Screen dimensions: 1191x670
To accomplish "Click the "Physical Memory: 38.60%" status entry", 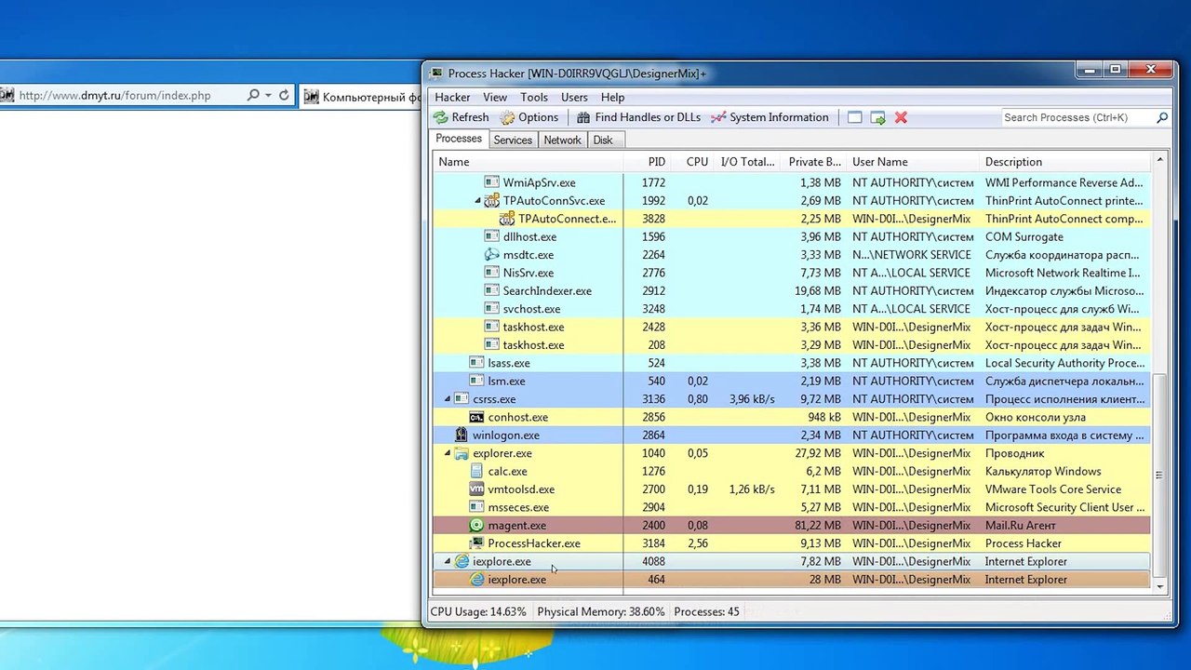I will pos(601,612).
